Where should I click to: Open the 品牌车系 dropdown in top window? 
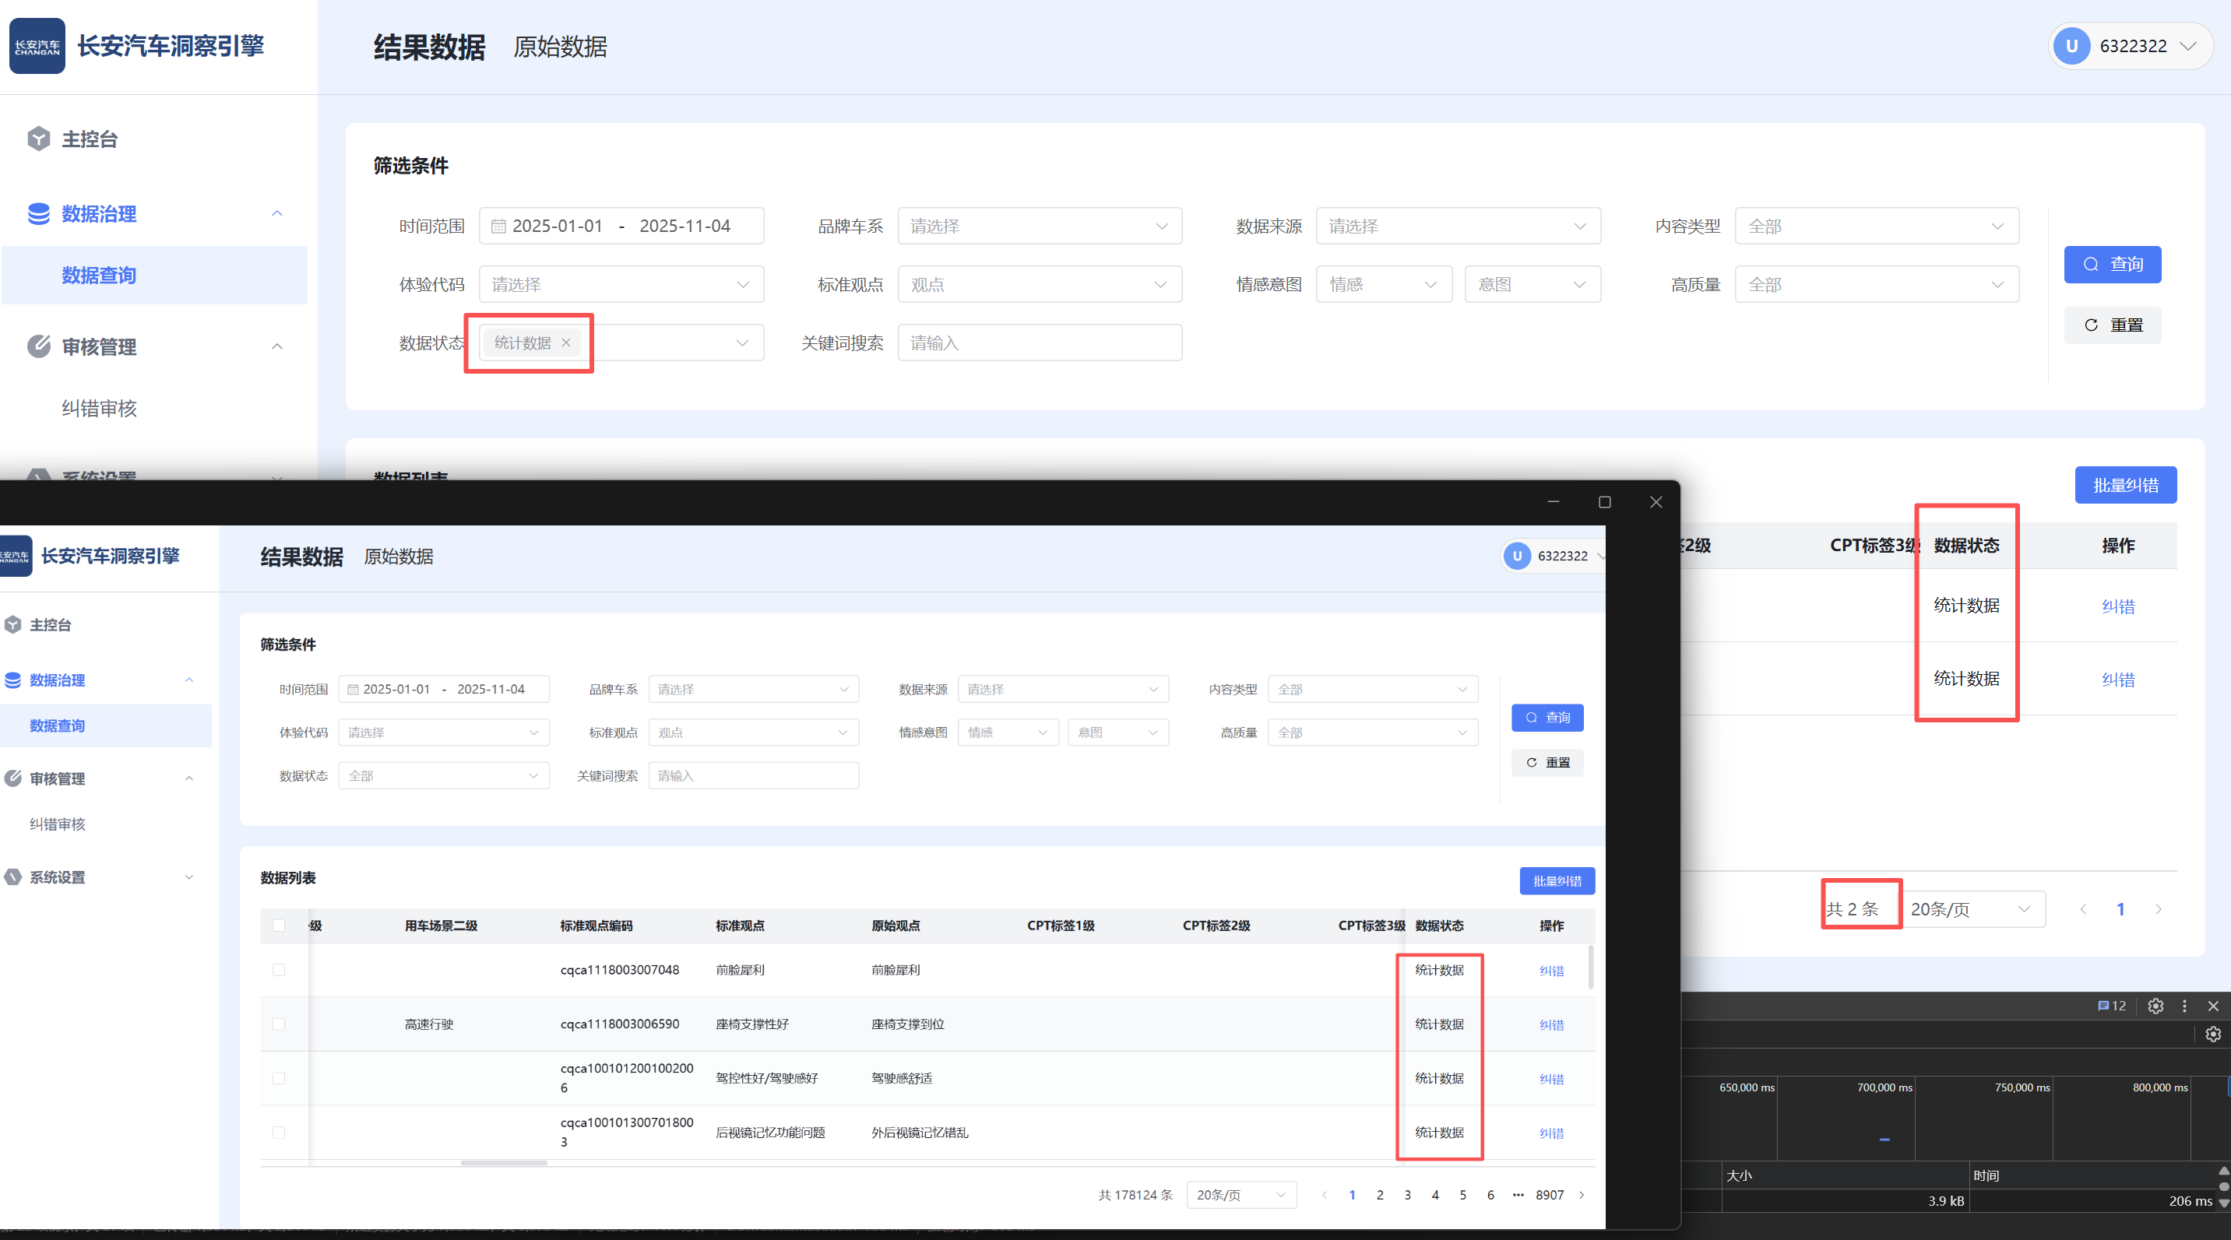1040,226
